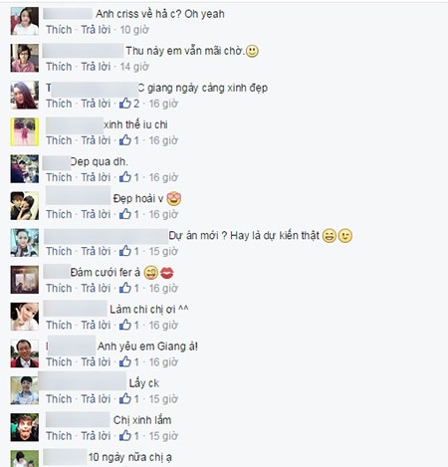Click thumbs-up icon under "Anh yêu em Giang à!"

125,361
